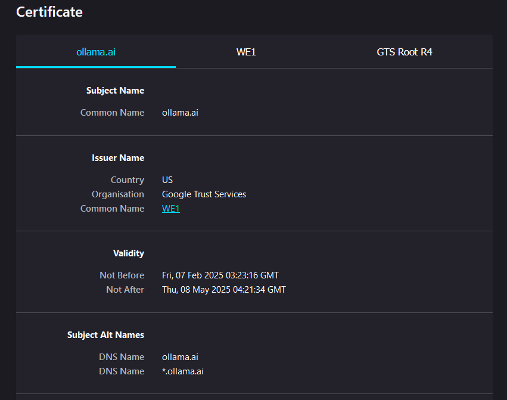Click the Common Name label under Subject Name
Image resolution: width=507 pixels, height=400 pixels.
[x=112, y=113]
